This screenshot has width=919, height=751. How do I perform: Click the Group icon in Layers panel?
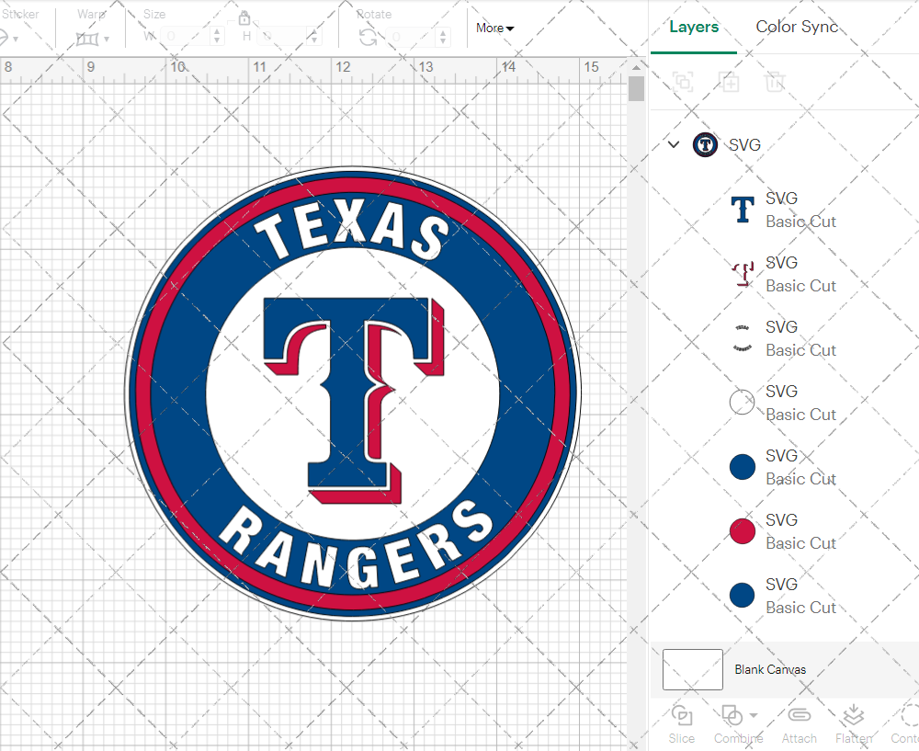pyautogui.click(x=683, y=82)
